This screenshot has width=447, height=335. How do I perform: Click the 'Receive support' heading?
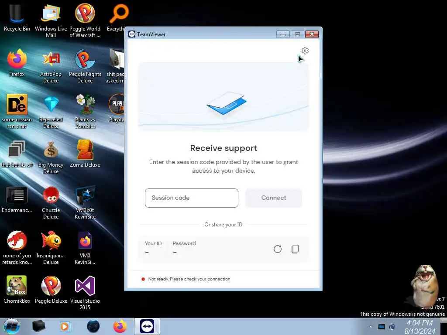pos(223,148)
